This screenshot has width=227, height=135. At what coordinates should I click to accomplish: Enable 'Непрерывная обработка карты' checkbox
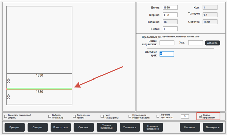coord(130,116)
